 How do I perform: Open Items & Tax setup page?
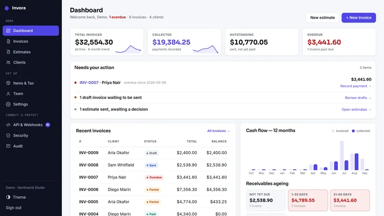coord(31,83)
